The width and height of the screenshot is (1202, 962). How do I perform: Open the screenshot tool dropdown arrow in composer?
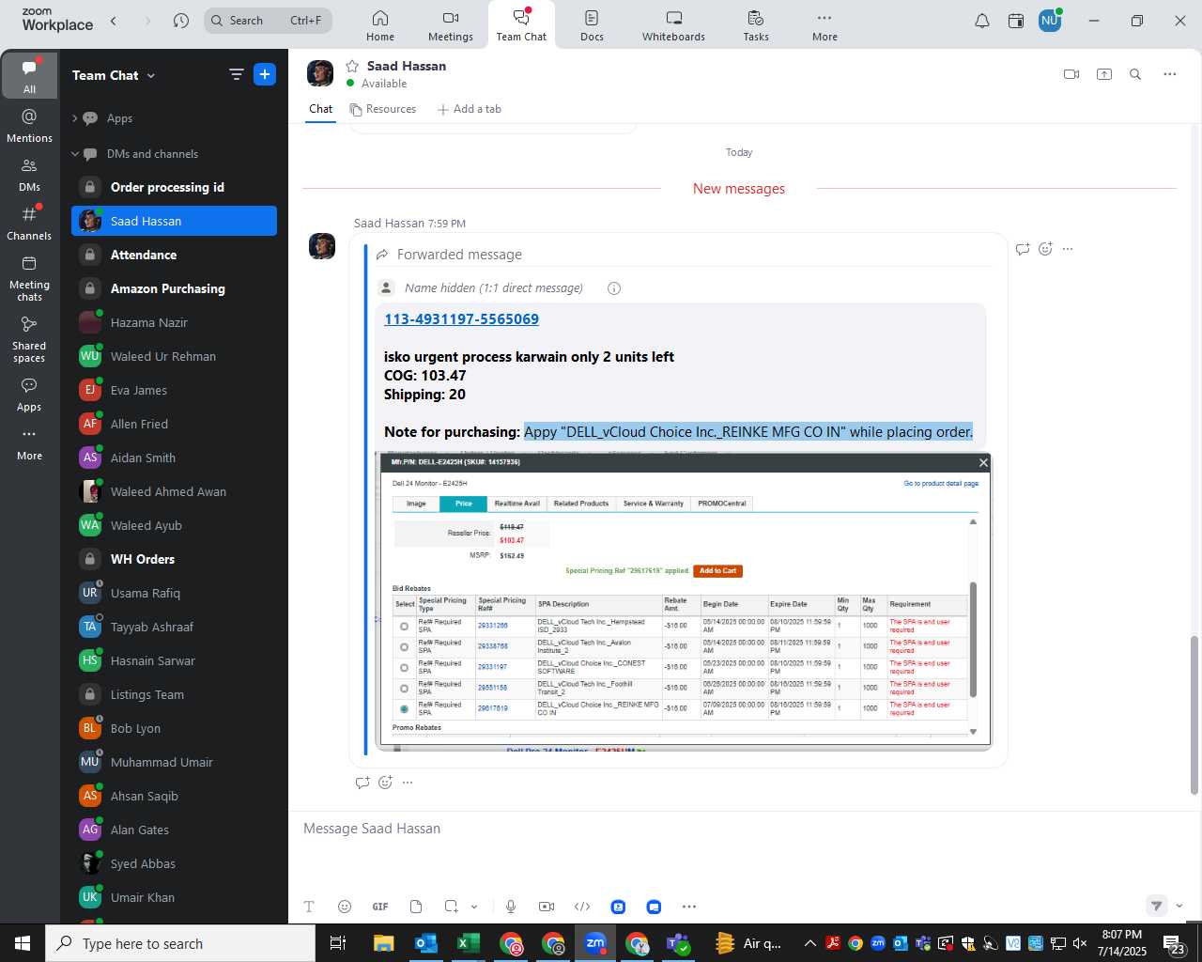[x=474, y=907]
